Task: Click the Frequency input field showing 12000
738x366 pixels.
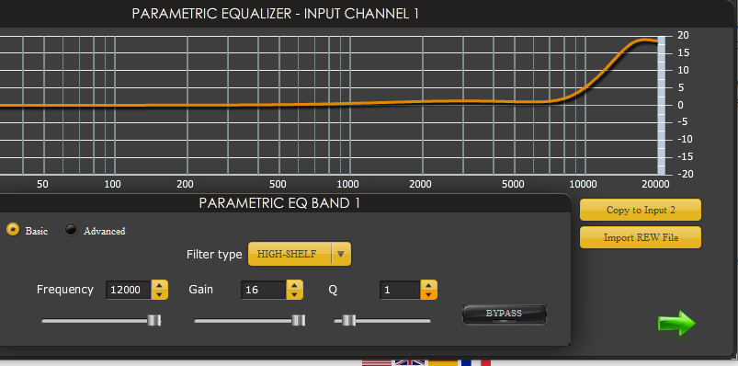Action: (129, 290)
